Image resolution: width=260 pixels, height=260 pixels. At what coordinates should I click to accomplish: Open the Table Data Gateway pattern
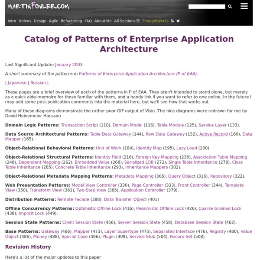point(110,134)
